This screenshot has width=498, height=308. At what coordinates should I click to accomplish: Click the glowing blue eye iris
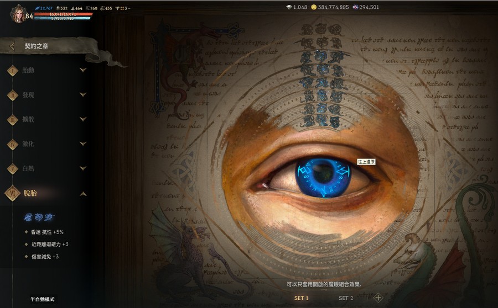click(x=323, y=178)
